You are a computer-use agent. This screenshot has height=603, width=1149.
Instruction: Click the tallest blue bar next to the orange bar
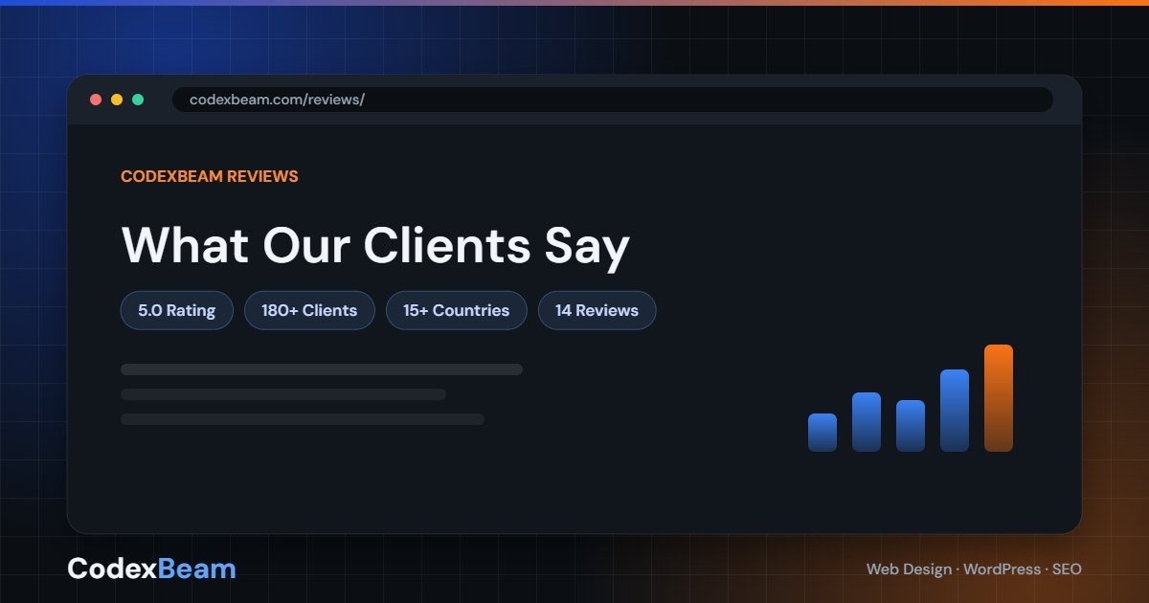(955, 411)
